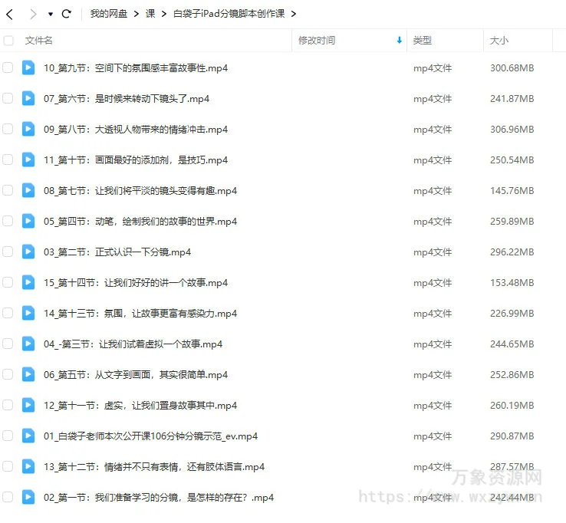Expand breadcrumb chevron after 白袋子iPad分镜脚本创作课
Screen dimensions: 566x523
coord(295,14)
